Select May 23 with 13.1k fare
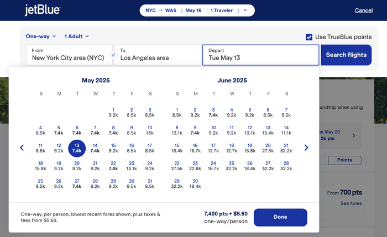 [x=132, y=166]
